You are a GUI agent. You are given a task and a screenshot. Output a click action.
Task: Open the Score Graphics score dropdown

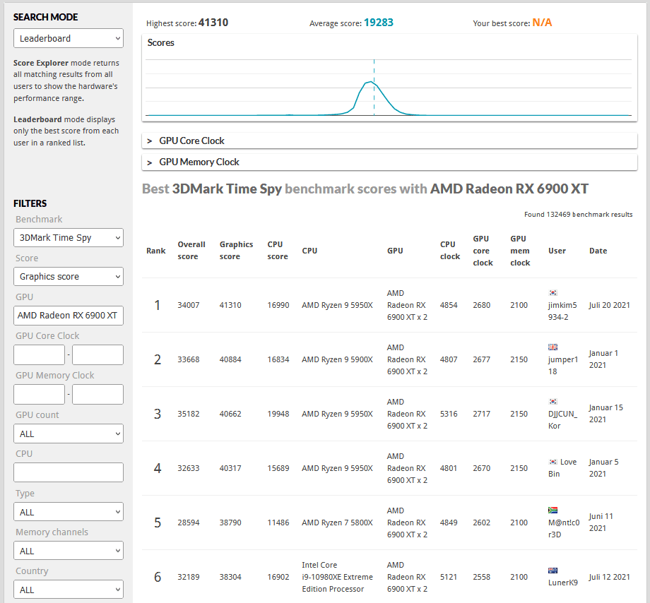69,277
